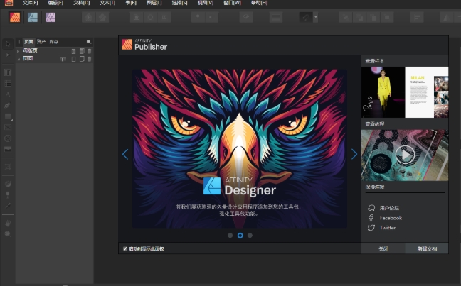
Task: Click the close button in welcome dialog
Action: (383, 249)
